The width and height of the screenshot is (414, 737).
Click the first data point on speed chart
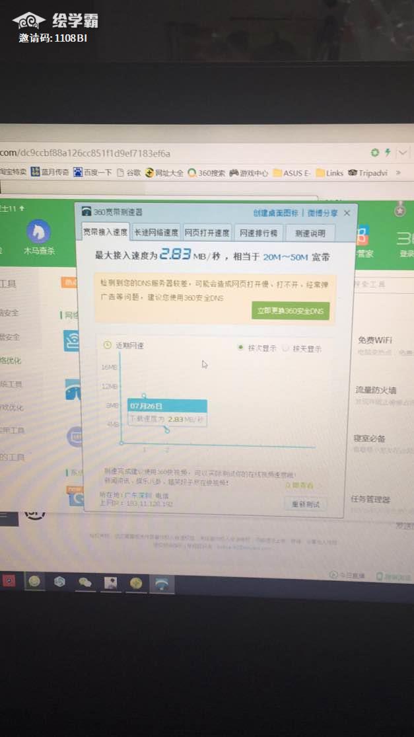click(144, 396)
